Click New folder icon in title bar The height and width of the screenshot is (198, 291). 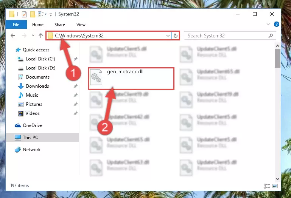pyautogui.click(x=33, y=14)
